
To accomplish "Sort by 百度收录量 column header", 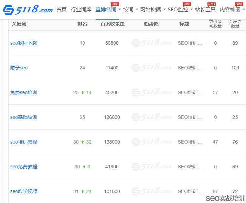I will 113,24.
